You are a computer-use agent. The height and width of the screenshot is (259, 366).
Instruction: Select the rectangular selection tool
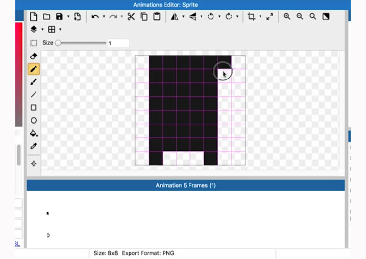pos(34,43)
